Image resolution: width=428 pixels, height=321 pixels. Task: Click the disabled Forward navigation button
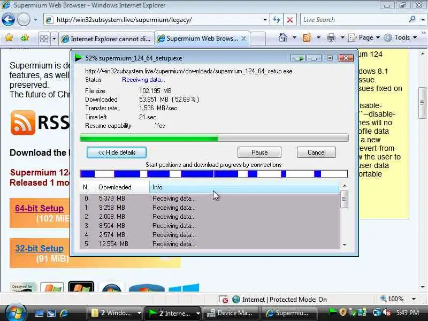coord(24,20)
